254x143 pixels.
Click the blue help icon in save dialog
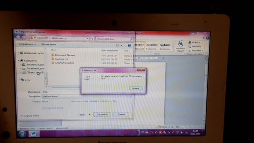coord(129,45)
